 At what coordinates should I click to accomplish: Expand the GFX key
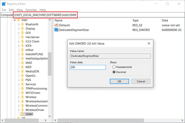(x=18, y=33)
